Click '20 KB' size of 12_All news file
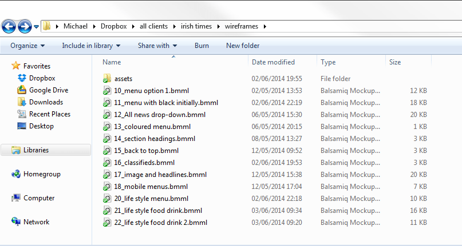This screenshot has height=246, width=462. (x=418, y=115)
